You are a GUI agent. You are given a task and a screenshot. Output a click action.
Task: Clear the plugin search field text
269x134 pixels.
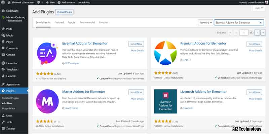coord(261,22)
